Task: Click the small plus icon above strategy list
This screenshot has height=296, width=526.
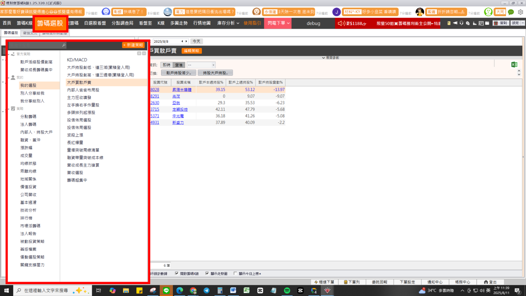Action: 139,53
